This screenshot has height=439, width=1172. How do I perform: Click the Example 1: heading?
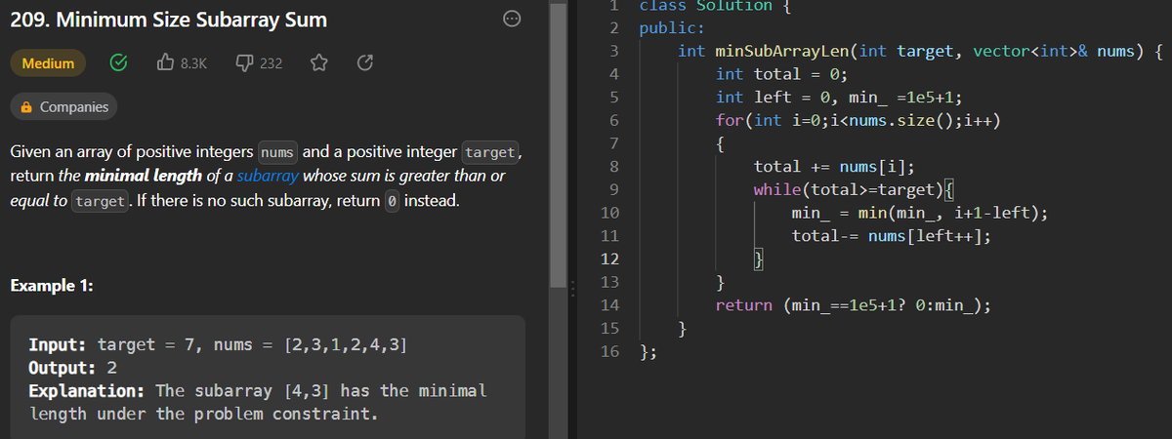click(51, 286)
